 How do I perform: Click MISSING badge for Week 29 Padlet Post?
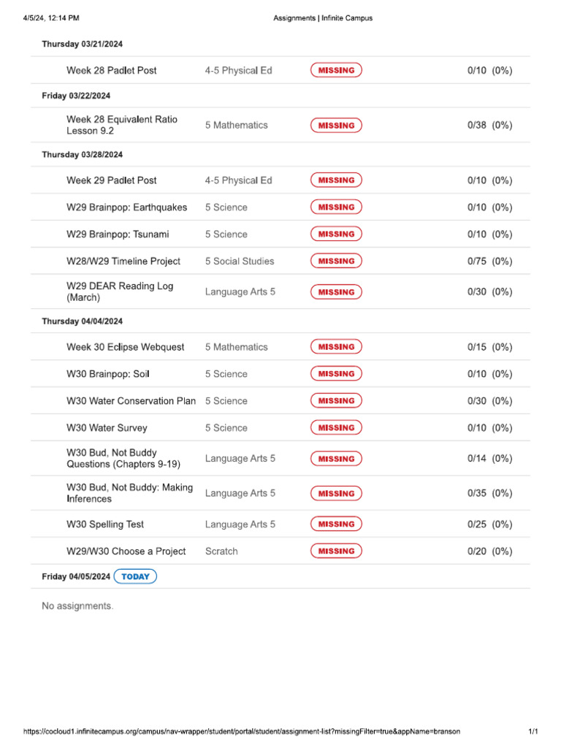point(336,180)
